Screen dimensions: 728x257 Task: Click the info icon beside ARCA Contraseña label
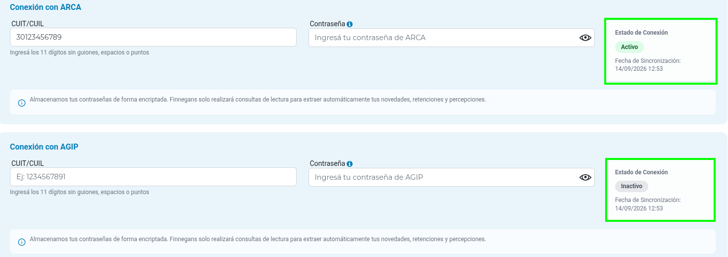(x=350, y=24)
